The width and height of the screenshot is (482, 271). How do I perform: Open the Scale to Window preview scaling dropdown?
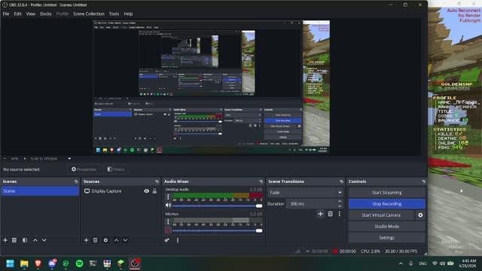[50, 159]
